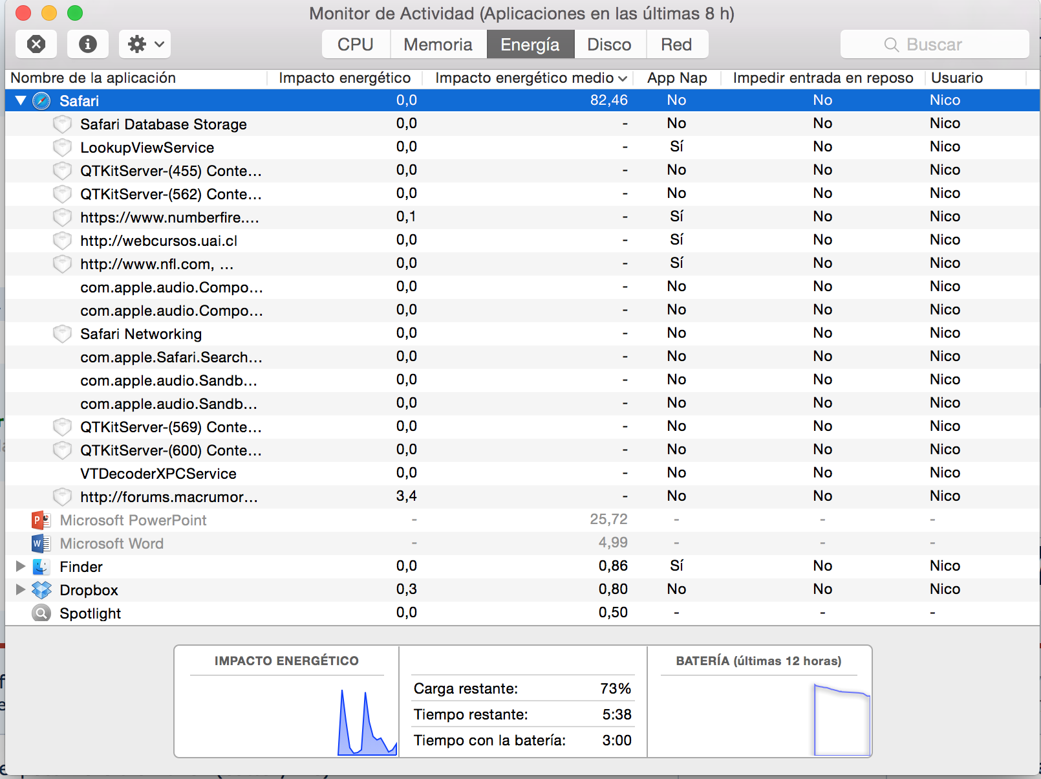Switch to the Disco tab
This screenshot has width=1041, height=779.
[609, 44]
